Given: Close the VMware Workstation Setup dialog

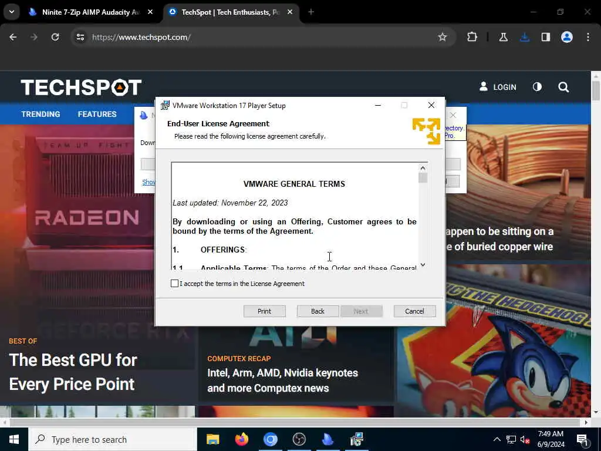Looking at the screenshot, I should (x=431, y=106).
